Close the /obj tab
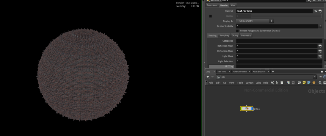This screenshot has height=136, width=326. [x=214, y=71]
